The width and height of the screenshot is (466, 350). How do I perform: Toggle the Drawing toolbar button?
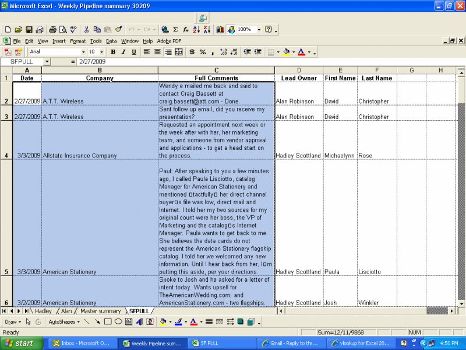(231, 30)
